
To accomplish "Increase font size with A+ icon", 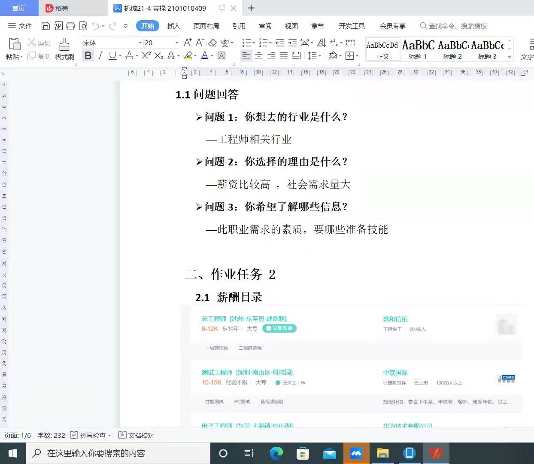I will click(188, 43).
